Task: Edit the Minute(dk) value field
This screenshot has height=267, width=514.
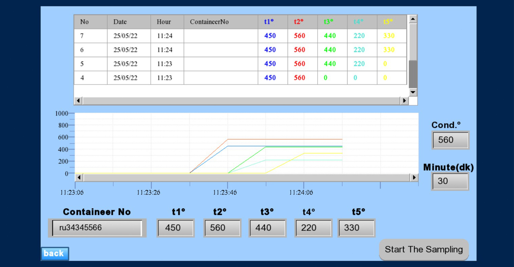Action: coord(450,181)
